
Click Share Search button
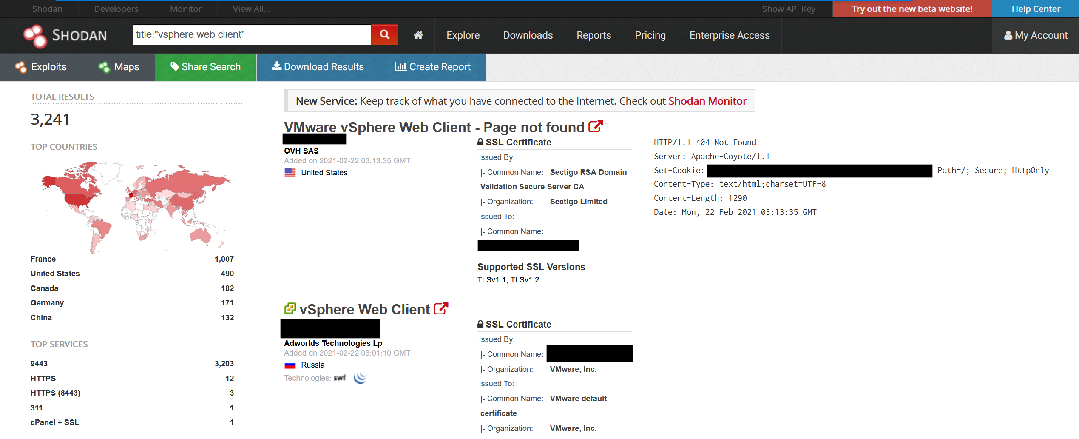click(x=206, y=67)
